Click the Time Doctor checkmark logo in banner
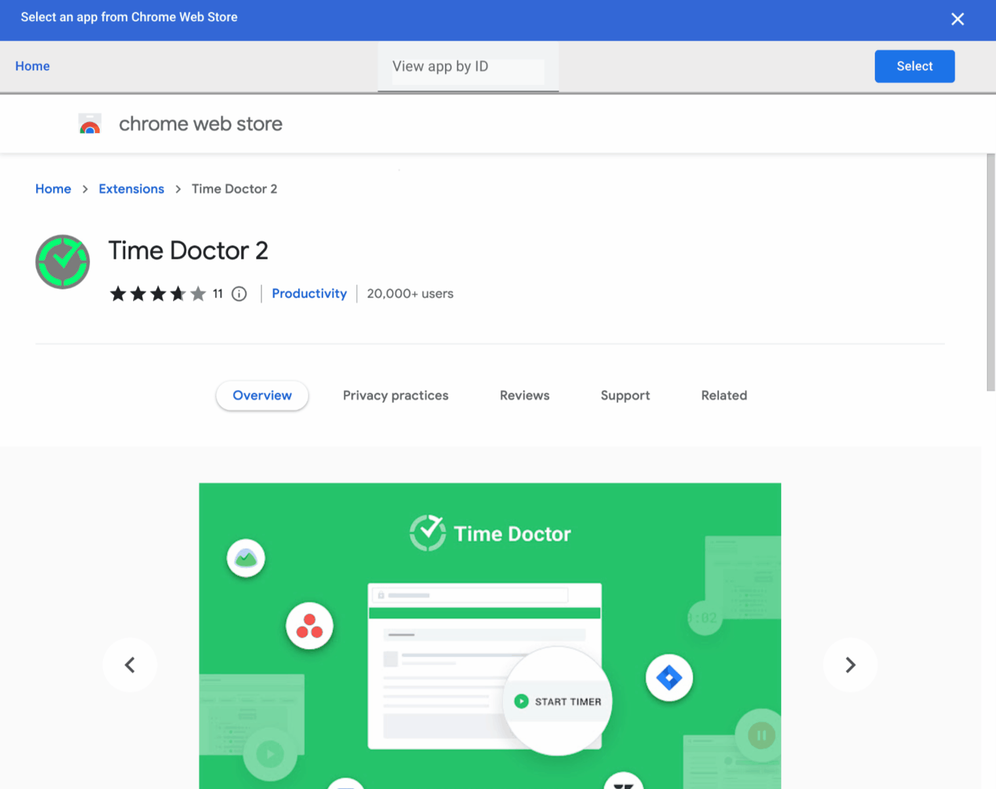Viewport: 996px width, 789px height. (428, 533)
